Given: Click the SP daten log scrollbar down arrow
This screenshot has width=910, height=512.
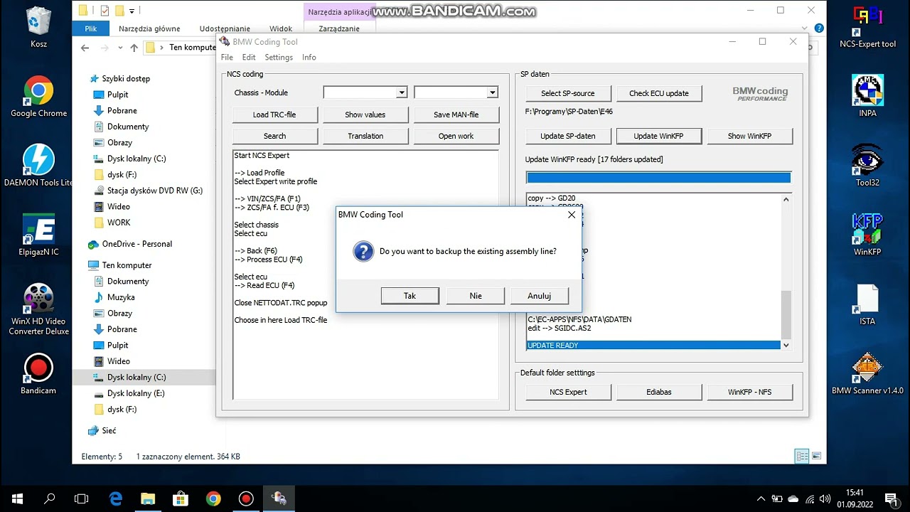Looking at the screenshot, I should click(786, 345).
